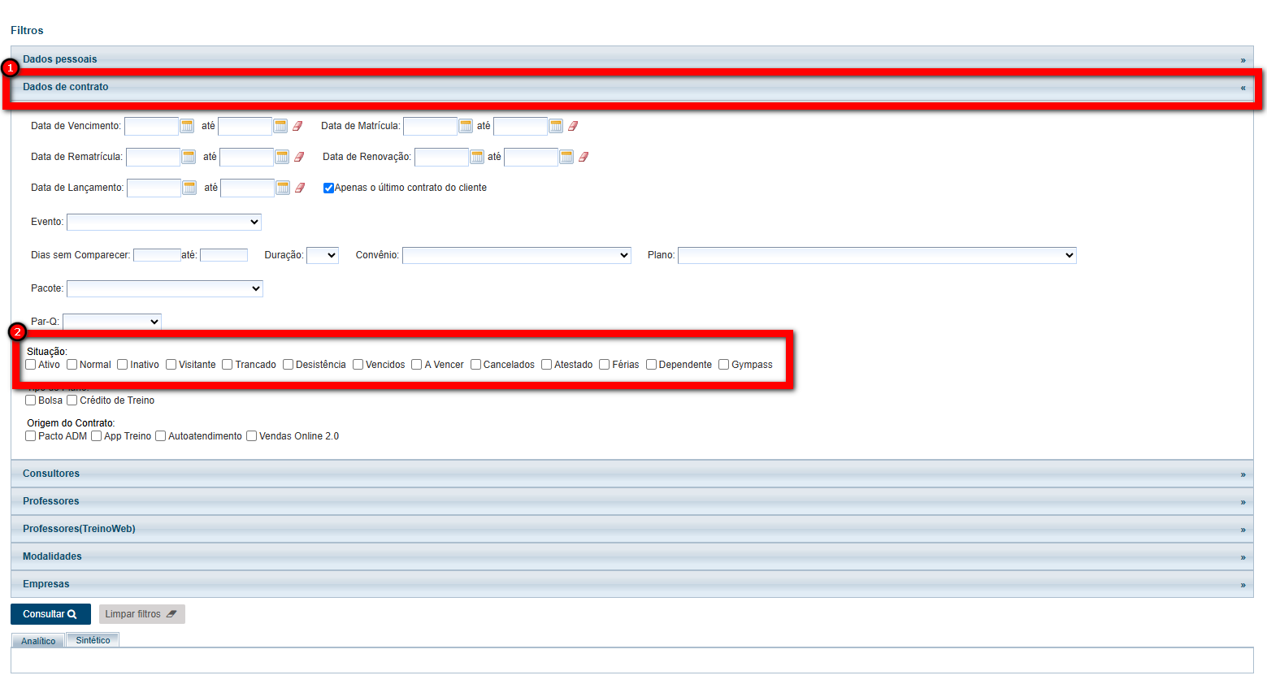Viewport: 1267px width, 684px height.
Task: Clear the Data de Matrícula date range
Action: click(x=573, y=126)
